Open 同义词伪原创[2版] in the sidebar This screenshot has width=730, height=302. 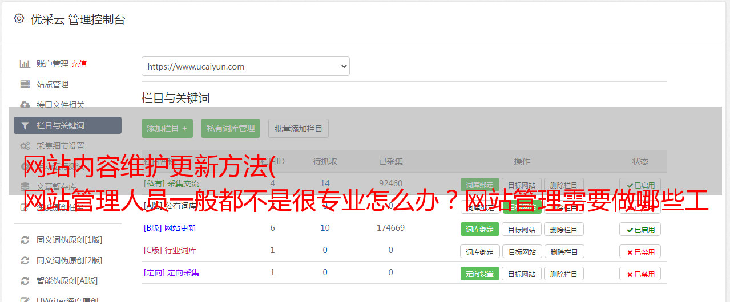tap(70, 260)
